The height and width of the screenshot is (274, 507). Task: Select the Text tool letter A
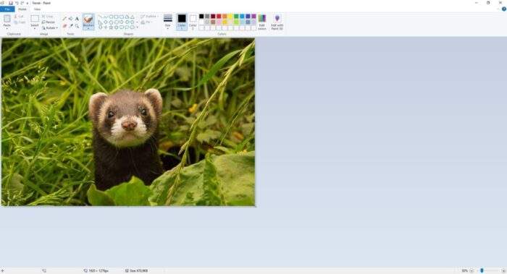coord(77,19)
